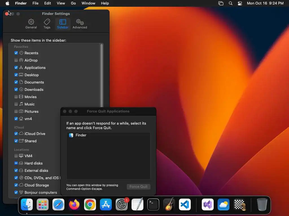The width and height of the screenshot is (289, 216).
Task: Open the View menu
Action: coord(61,3)
